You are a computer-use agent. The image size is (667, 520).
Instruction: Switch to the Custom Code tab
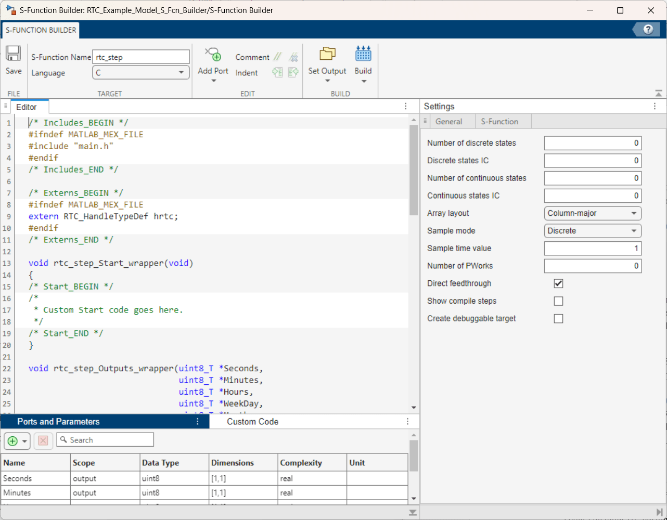pos(252,422)
